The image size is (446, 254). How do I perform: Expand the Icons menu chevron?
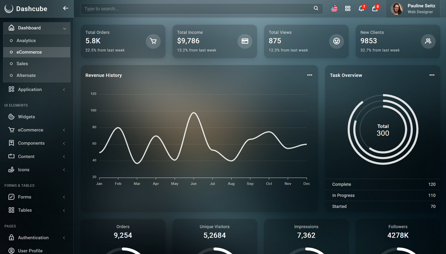[x=64, y=170]
